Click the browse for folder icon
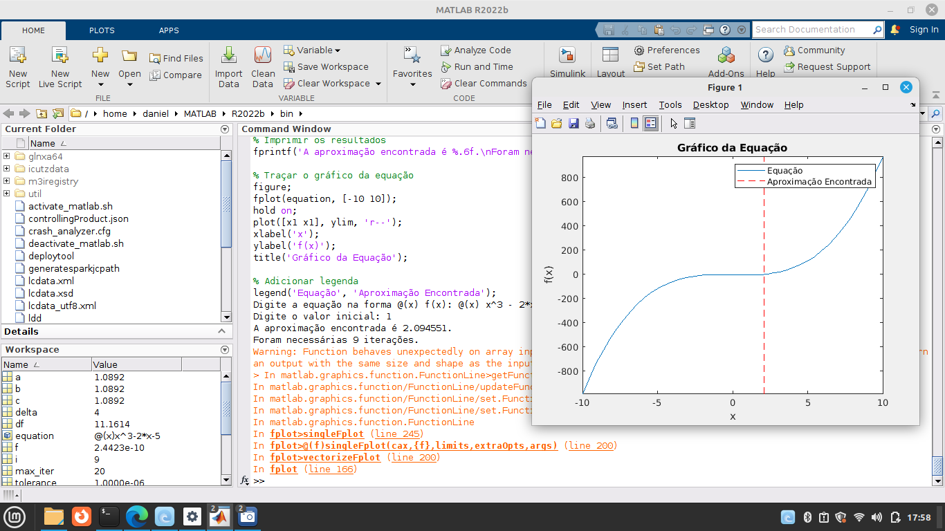Image resolution: width=945 pixels, height=531 pixels. coord(58,113)
